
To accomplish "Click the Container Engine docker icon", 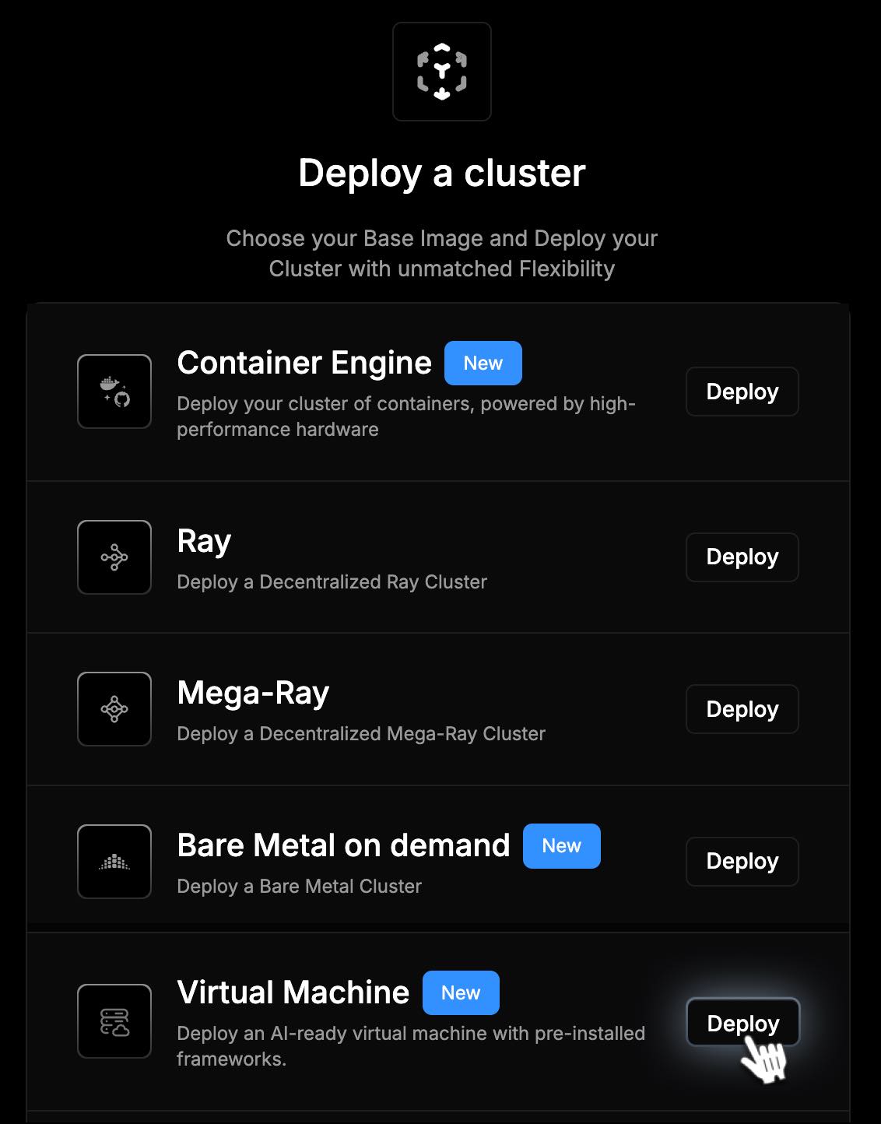I will (x=114, y=392).
